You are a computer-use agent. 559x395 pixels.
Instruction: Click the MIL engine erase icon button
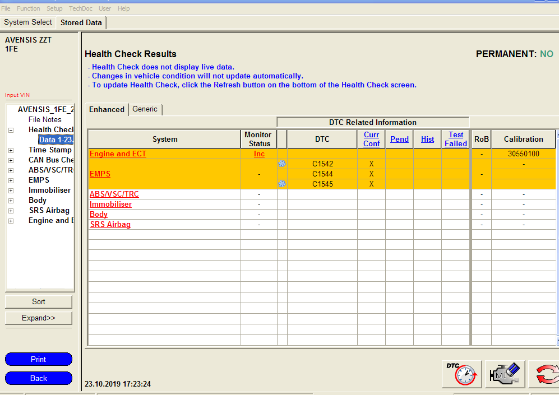[505, 374]
